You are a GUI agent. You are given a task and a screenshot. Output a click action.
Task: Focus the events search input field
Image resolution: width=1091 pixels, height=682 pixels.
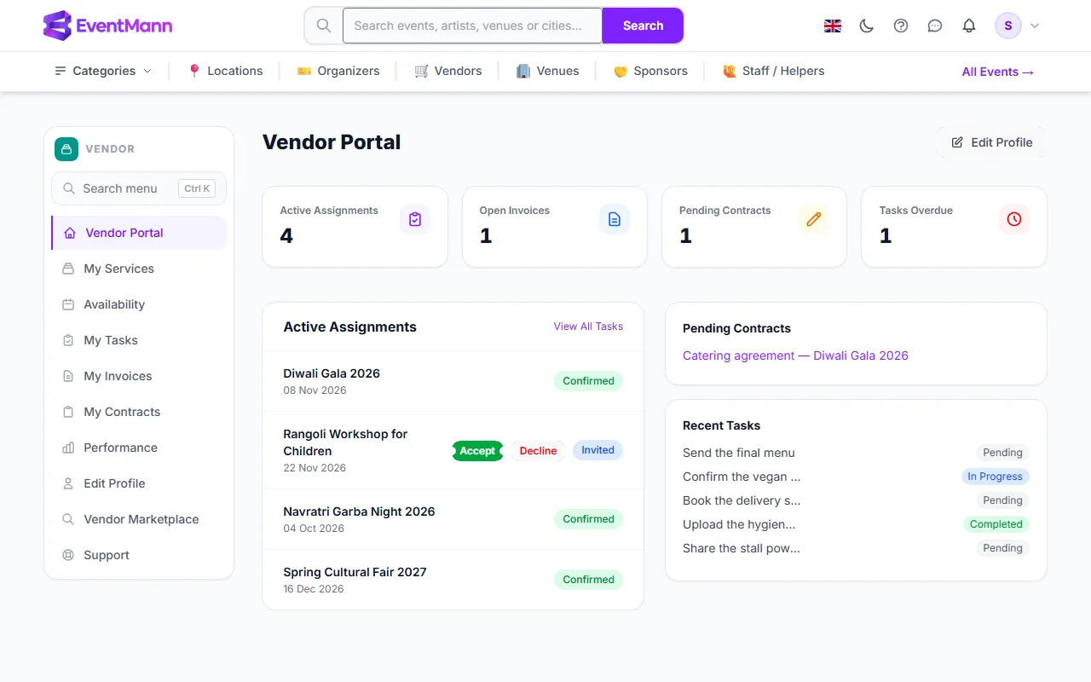[472, 26]
